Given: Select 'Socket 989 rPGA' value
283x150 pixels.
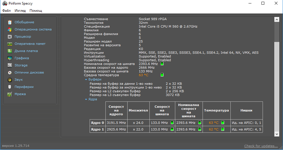Looking at the screenshot, I should pyautogui.click(x=153, y=19).
